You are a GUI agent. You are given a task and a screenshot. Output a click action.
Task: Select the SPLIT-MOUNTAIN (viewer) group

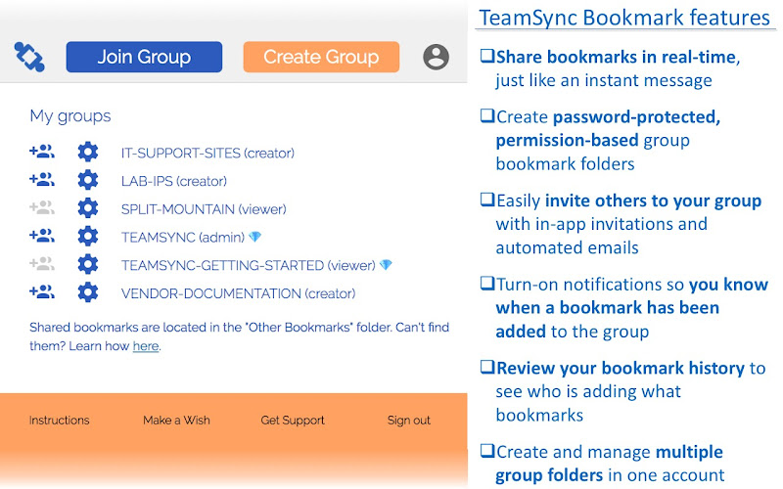point(204,209)
